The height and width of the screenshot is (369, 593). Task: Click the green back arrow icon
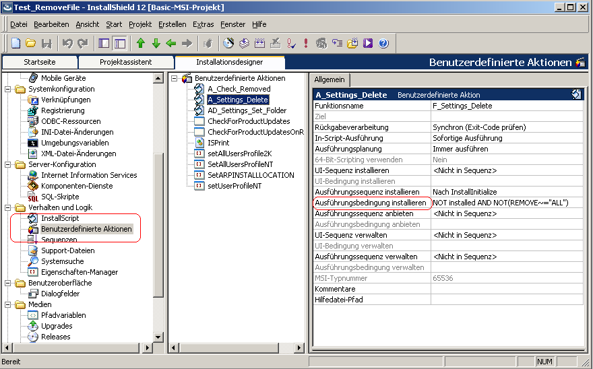(171, 43)
